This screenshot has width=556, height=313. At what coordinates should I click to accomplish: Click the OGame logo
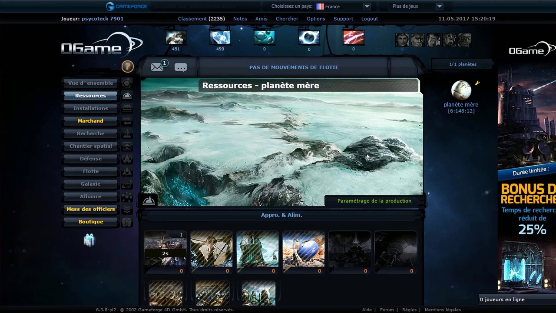(102, 45)
